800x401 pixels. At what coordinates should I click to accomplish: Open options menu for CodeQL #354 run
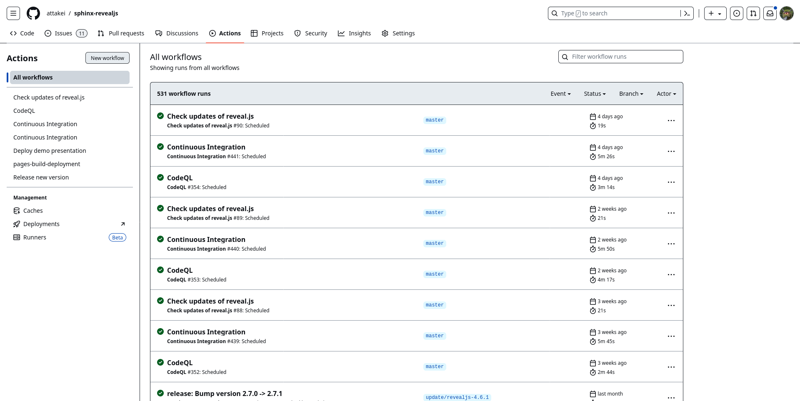tap(671, 182)
